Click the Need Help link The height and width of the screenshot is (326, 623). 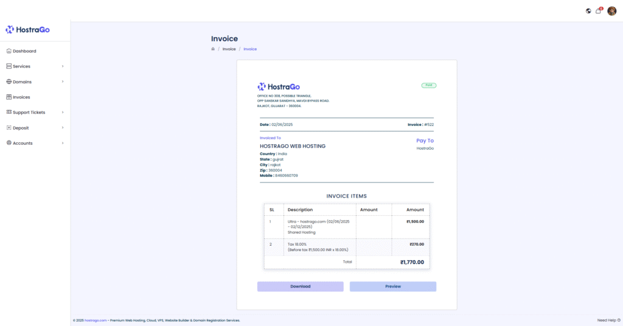(x=608, y=320)
